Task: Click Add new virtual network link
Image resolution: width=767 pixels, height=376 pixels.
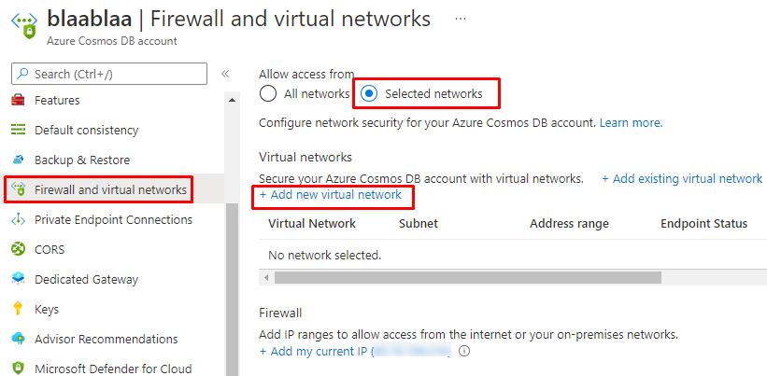Action: (331, 195)
